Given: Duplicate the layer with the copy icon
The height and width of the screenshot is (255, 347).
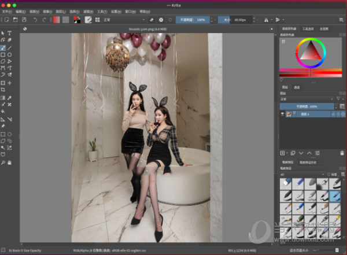Looking at the screenshot, I should click(293, 153).
